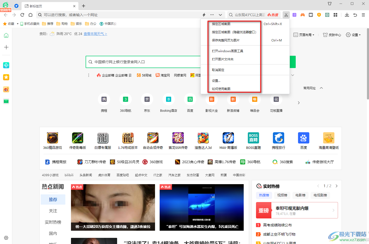
Task: Click the back navigation arrow
Action: coord(6,15)
